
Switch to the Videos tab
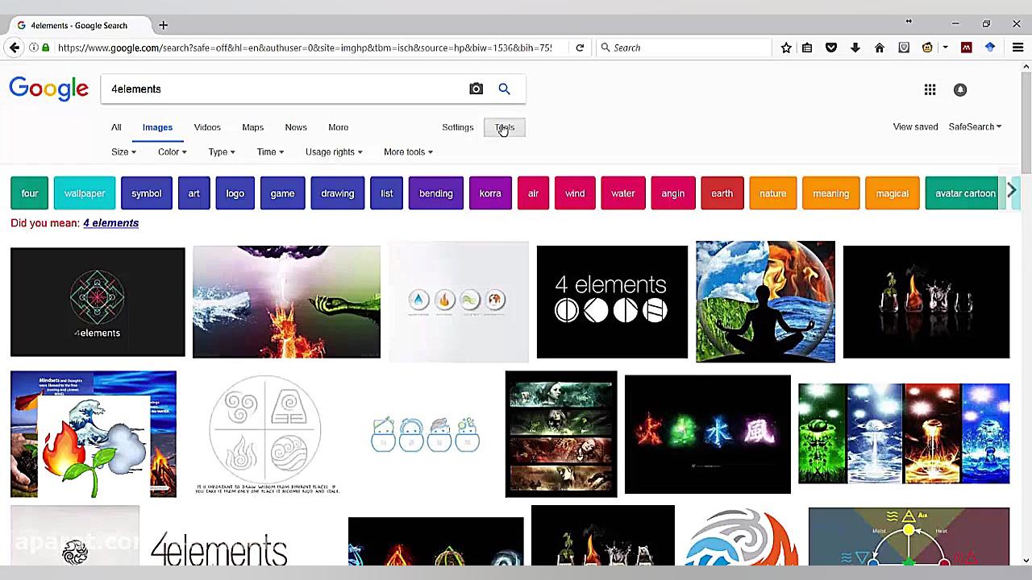pos(207,127)
